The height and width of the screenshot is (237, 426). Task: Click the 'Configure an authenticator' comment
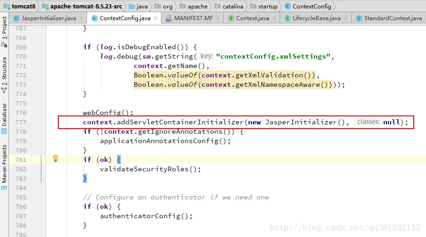coord(176,197)
